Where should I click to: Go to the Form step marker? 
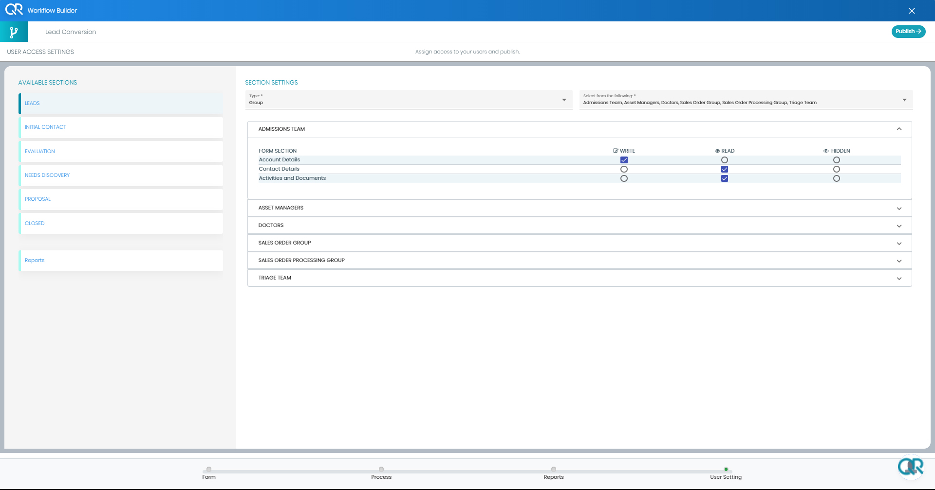pyautogui.click(x=209, y=469)
